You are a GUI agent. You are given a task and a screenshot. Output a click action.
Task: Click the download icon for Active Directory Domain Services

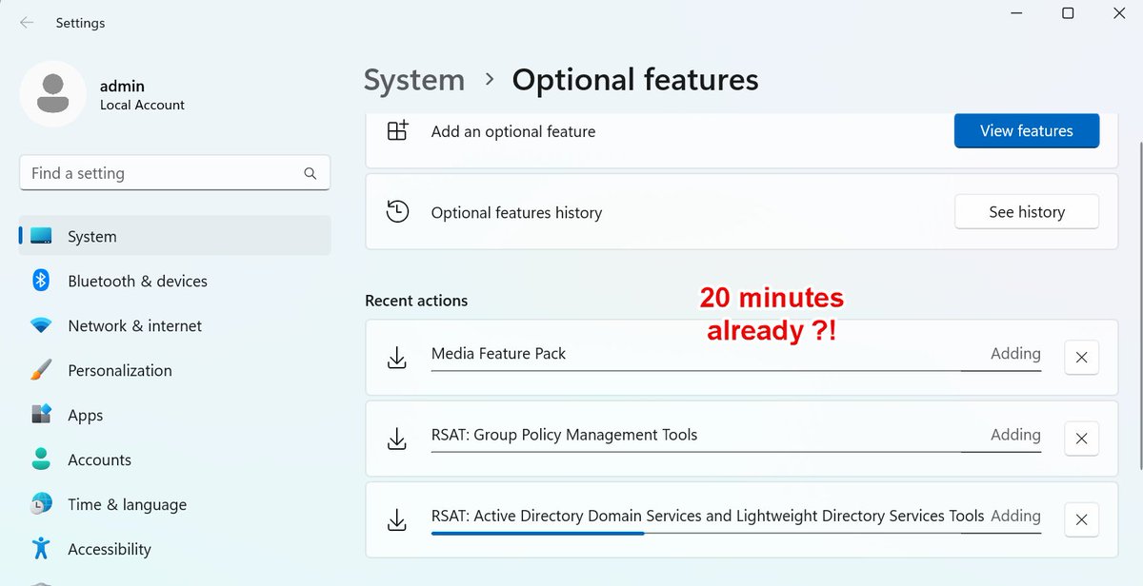click(397, 520)
